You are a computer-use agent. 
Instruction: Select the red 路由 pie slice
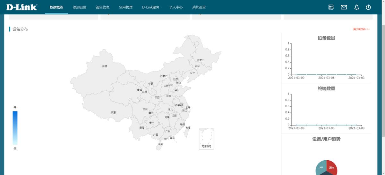[x=332, y=167]
